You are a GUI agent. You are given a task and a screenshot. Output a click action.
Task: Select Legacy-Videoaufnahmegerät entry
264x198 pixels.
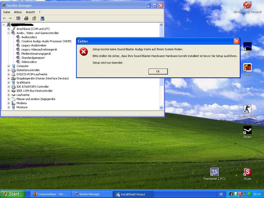(39, 49)
